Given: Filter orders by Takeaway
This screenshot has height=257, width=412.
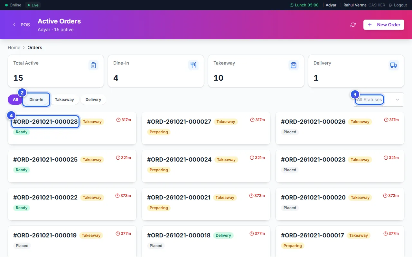Looking at the screenshot, I should pos(64,100).
